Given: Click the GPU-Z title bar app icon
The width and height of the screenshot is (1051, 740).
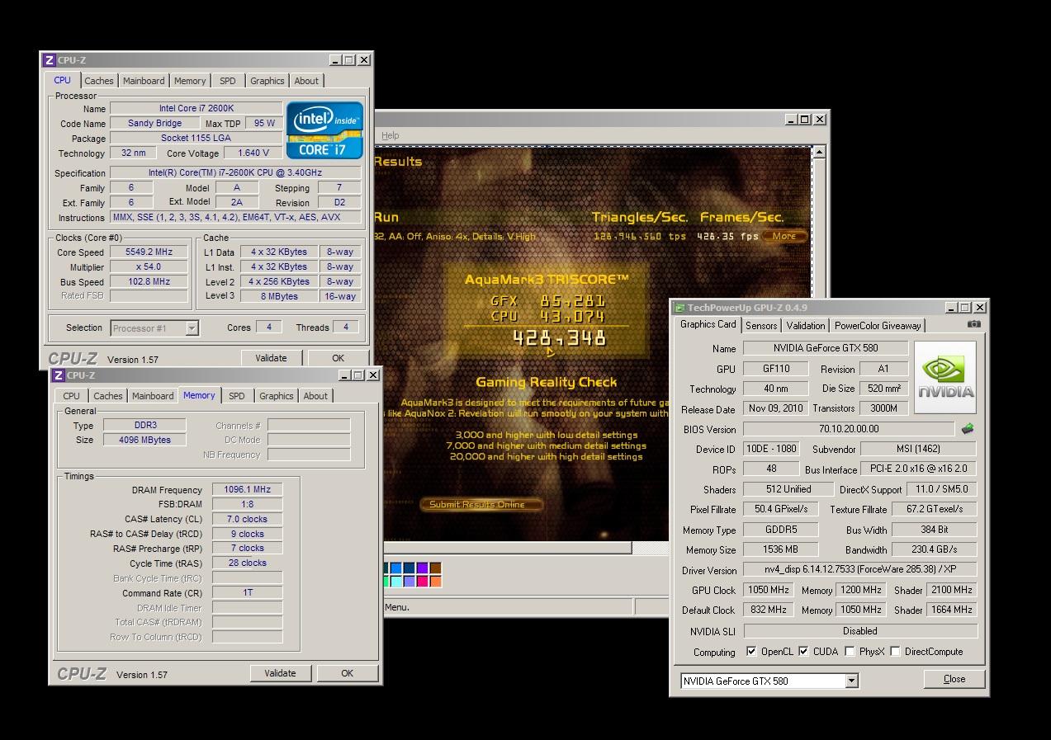Looking at the screenshot, I should click(679, 308).
